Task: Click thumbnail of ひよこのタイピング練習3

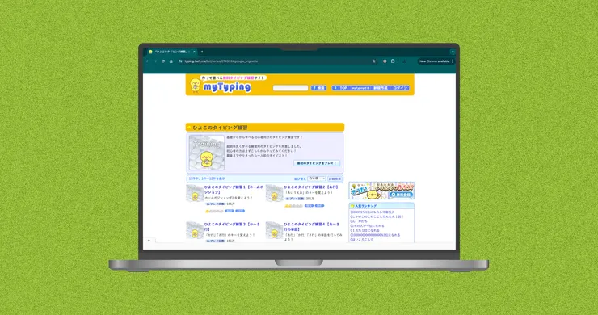Action: 195,230
